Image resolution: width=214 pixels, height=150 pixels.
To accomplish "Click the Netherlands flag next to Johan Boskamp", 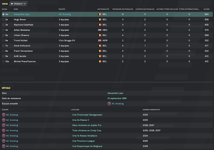I will tap(100, 30).
